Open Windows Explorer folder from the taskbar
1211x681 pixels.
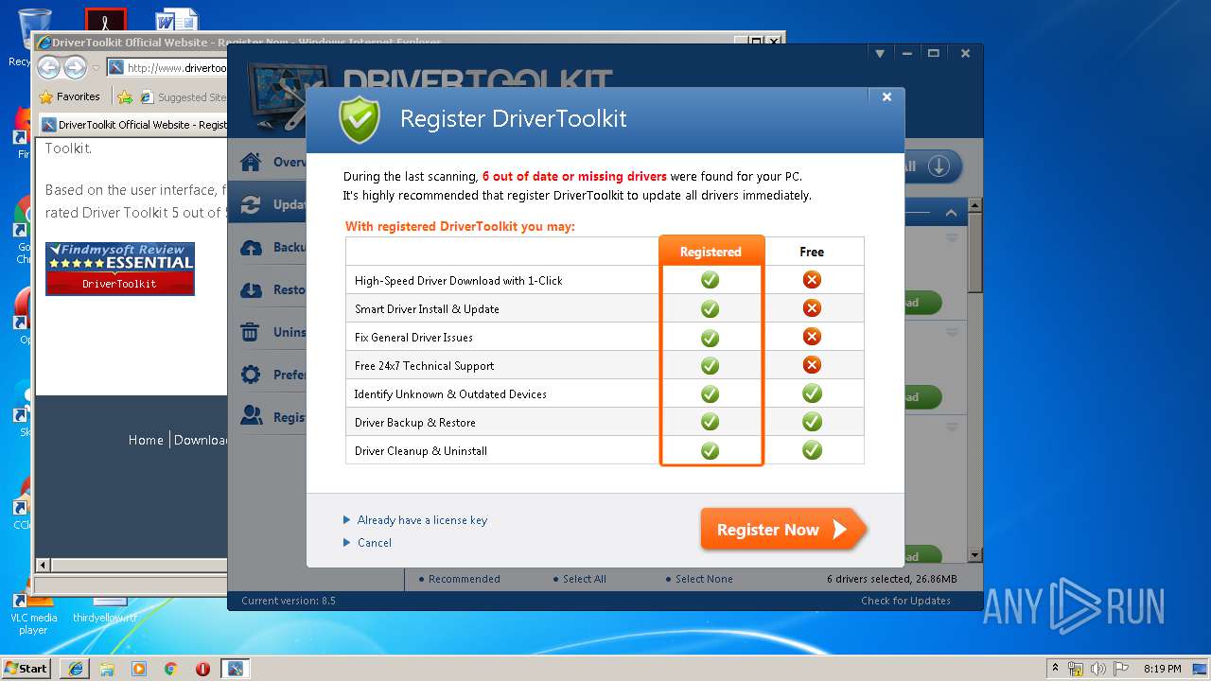click(x=107, y=669)
